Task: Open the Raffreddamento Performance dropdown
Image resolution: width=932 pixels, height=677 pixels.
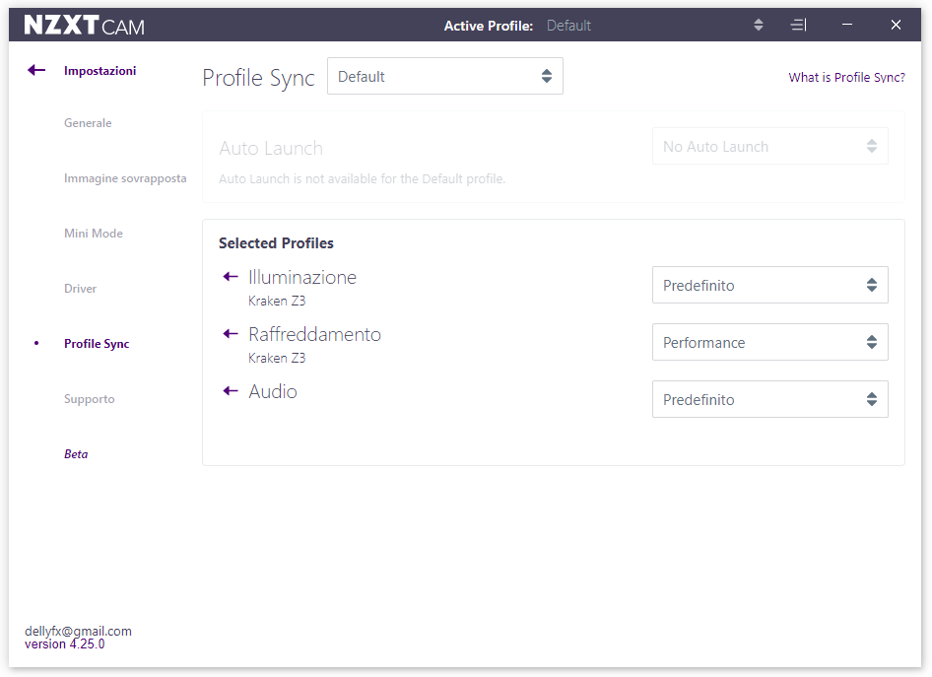Action: pyautogui.click(x=769, y=342)
